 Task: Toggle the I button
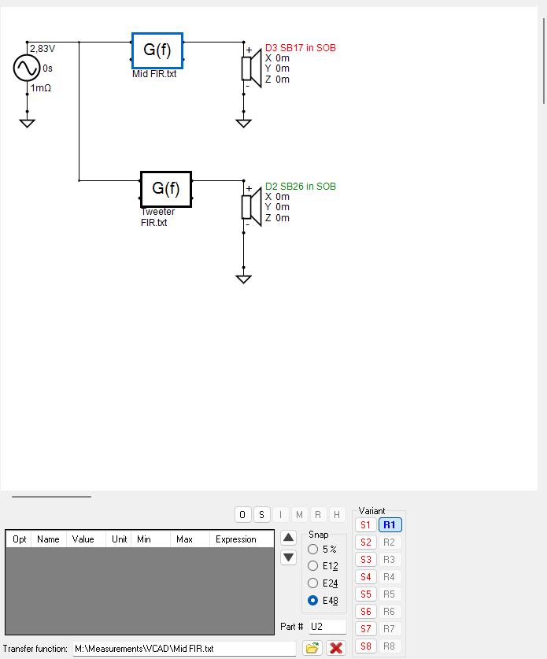click(280, 514)
